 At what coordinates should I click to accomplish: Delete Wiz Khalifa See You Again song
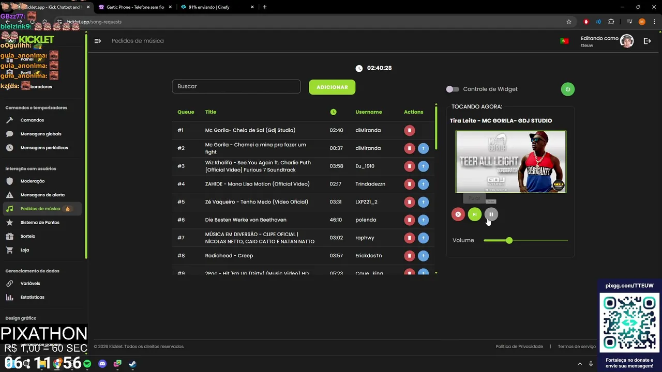pyautogui.click(x=409, y=166)
